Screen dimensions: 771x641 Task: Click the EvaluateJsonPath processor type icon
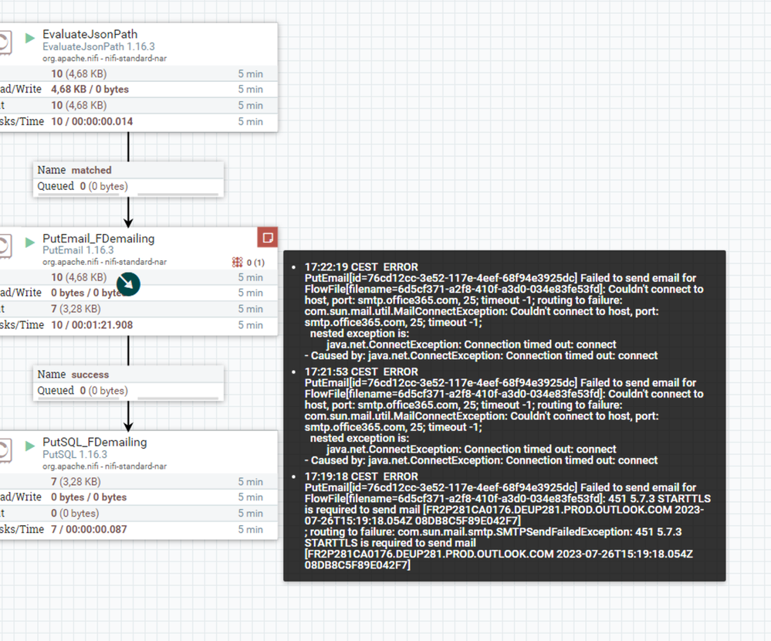click(x=4, y=42)
